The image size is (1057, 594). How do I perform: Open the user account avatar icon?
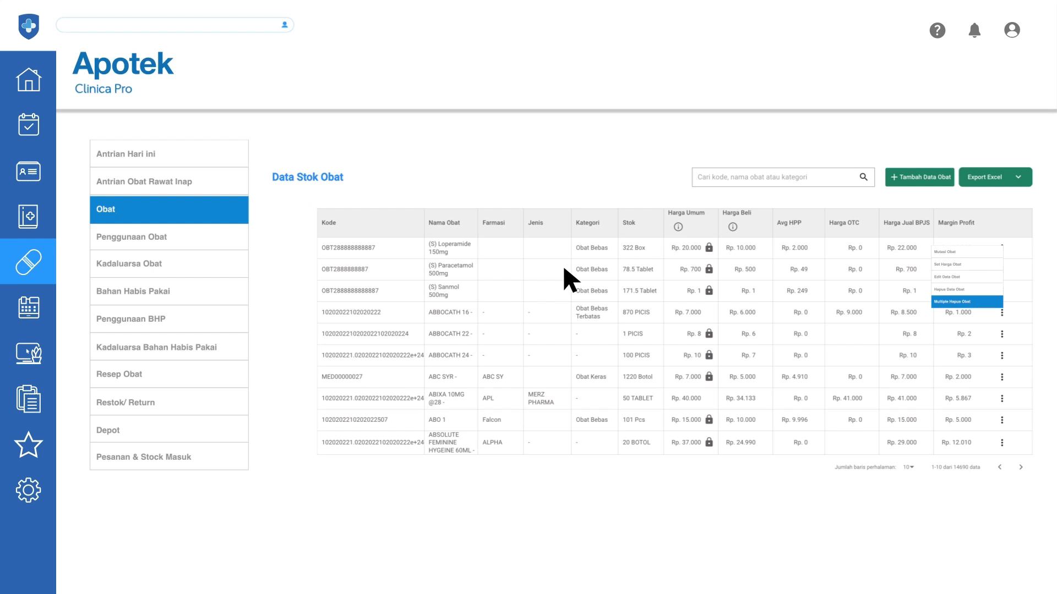pyautogui.click(x=1011, y=30)
